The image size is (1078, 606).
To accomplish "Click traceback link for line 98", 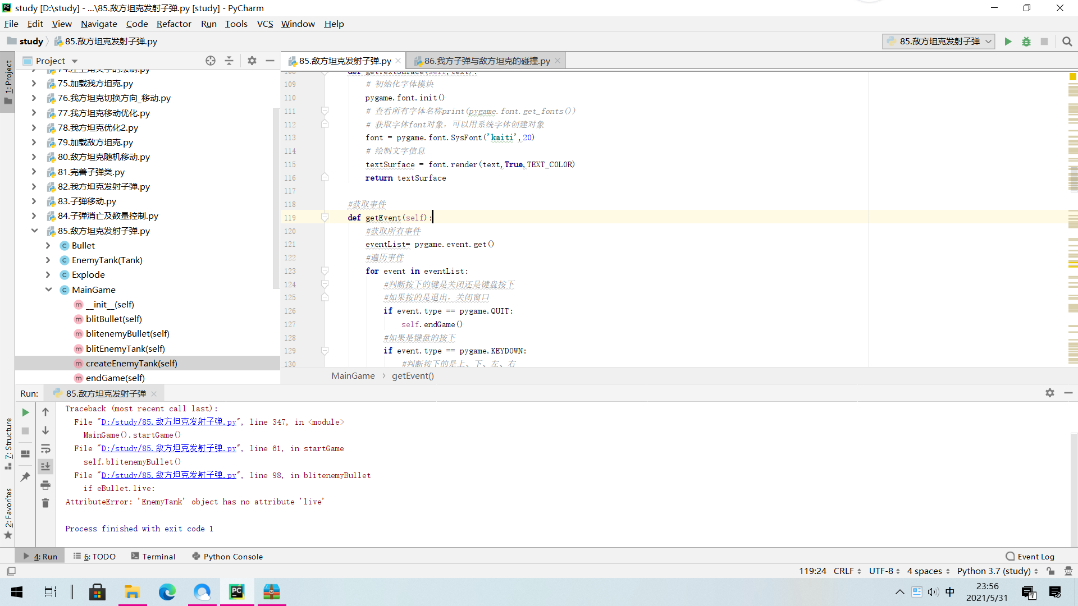I will 168,475.
